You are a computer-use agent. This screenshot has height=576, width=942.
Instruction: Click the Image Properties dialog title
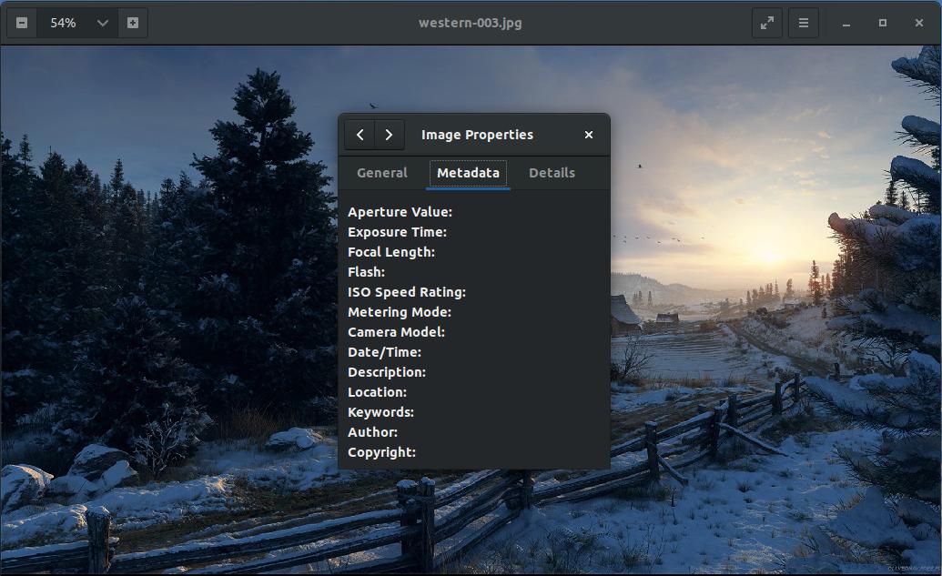[477, 135]
